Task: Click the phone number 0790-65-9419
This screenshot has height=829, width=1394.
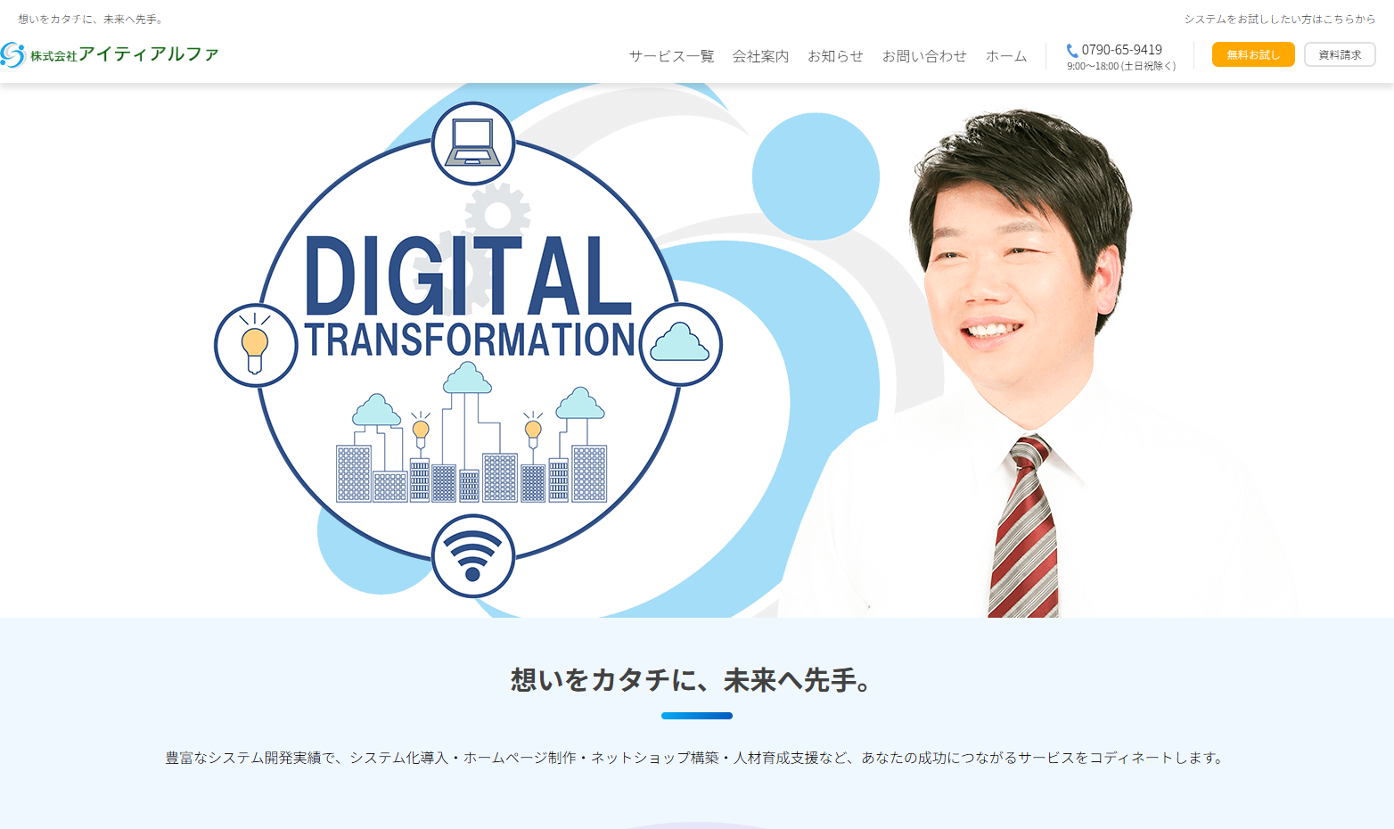Action: (1122, 50)
